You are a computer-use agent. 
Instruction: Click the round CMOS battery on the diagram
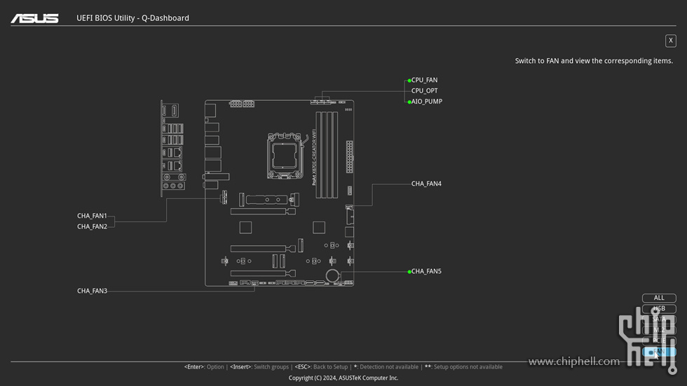pos(332,276)
